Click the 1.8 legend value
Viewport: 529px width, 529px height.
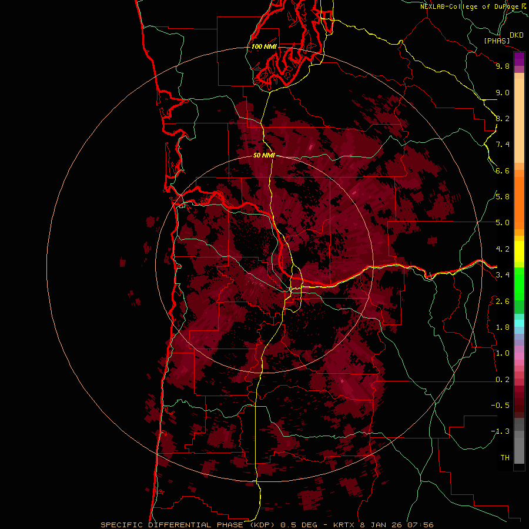(x=503, y=327)
